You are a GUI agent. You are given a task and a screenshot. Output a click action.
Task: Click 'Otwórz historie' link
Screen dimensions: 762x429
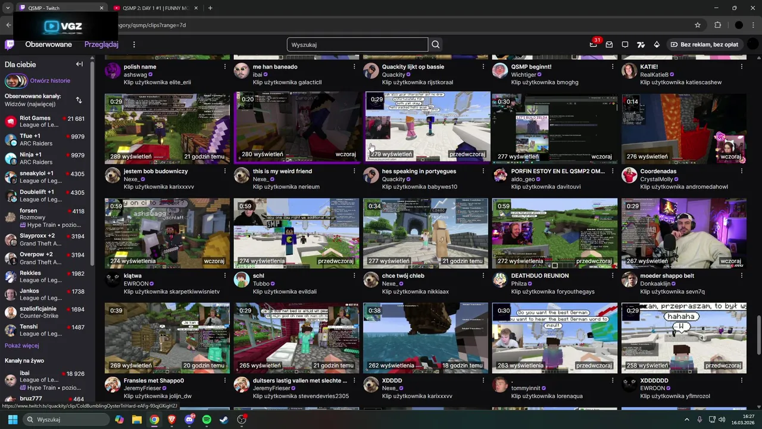click(50, 81)
